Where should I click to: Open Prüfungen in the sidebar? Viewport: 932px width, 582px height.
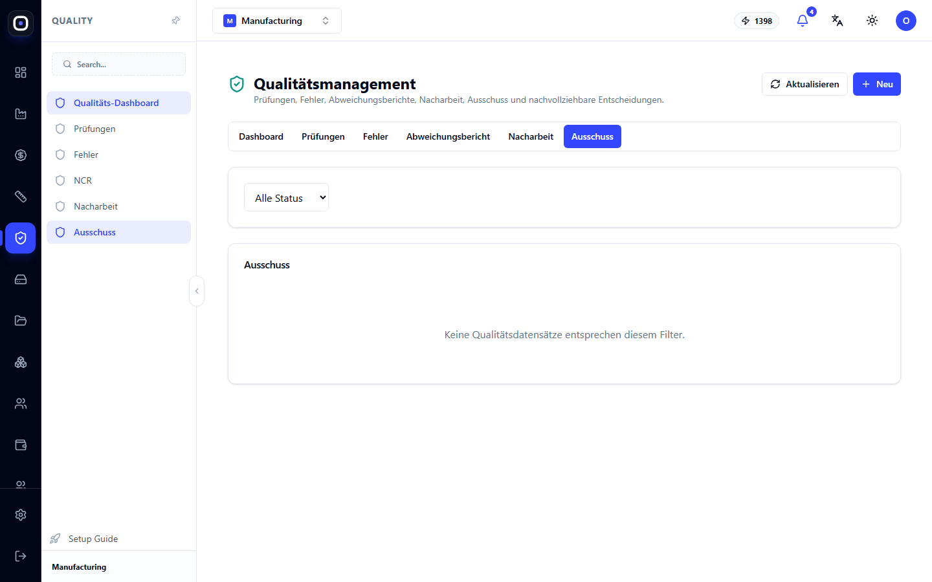118,129
